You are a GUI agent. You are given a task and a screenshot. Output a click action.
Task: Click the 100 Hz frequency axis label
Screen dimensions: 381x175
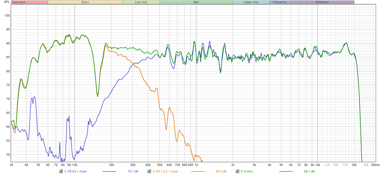click(75, 165)
